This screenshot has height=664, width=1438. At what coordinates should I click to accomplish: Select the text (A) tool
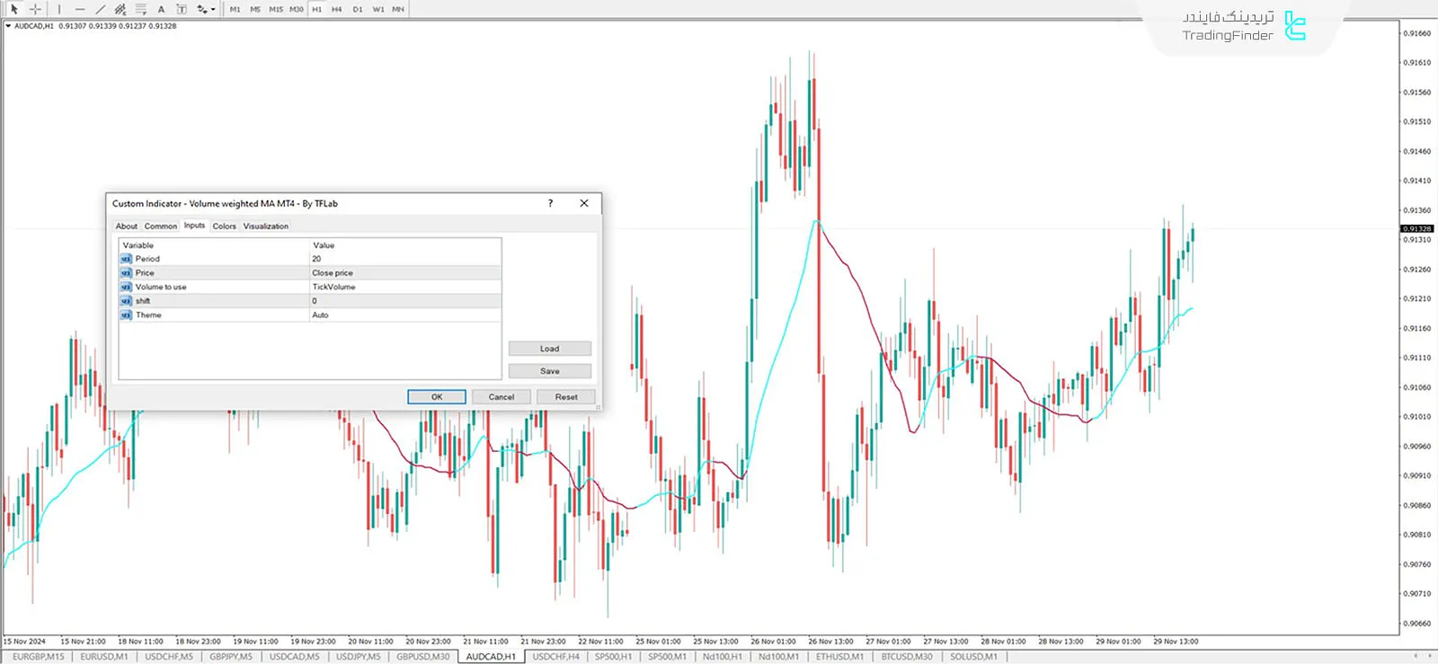[x=162, y=9]
